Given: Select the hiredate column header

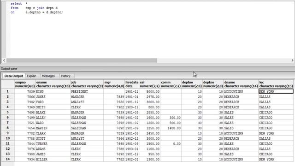Looking at the screenshot, I should 132,84.
